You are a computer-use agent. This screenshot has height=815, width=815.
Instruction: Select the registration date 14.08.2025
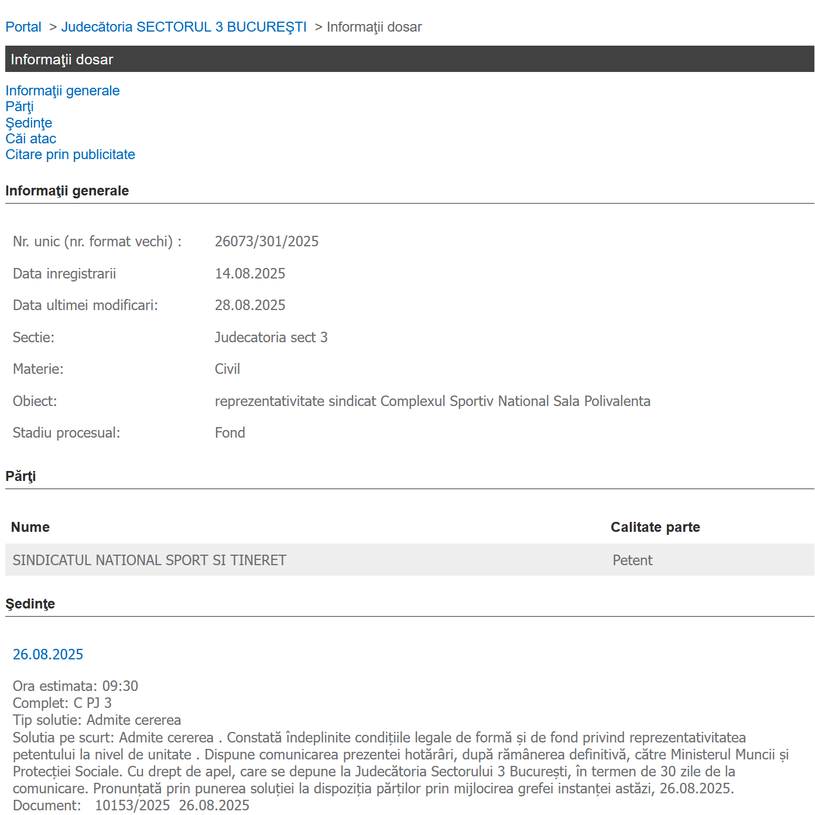[x=250, y=274]
